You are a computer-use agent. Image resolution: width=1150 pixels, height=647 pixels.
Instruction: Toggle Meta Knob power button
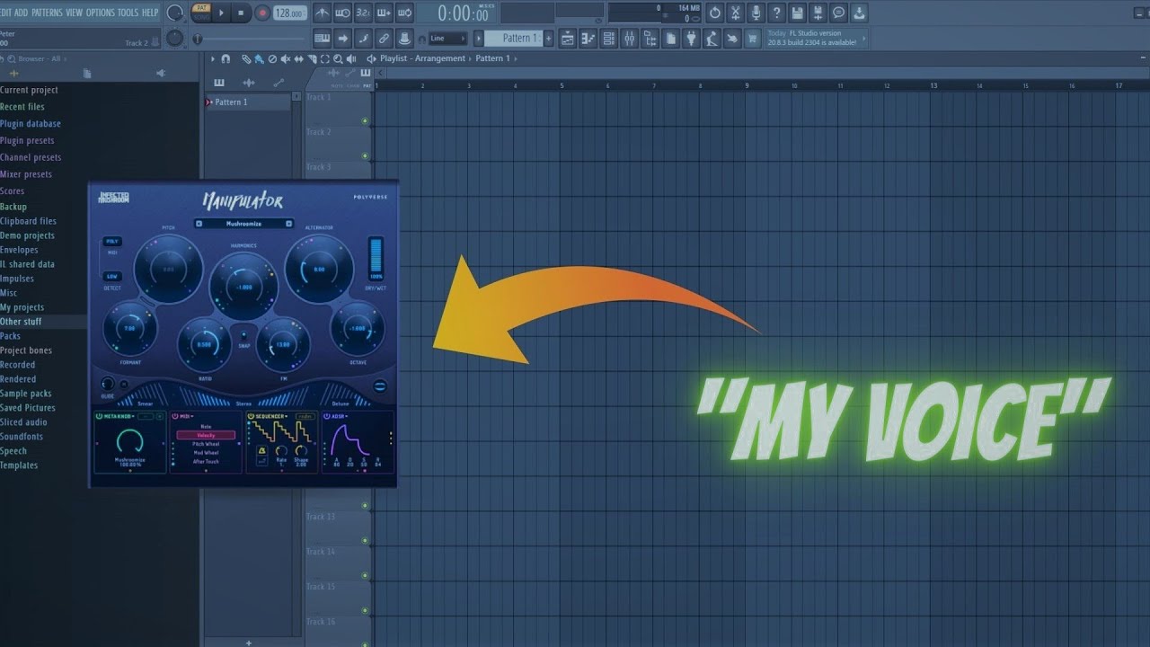[x=99, y=416]
